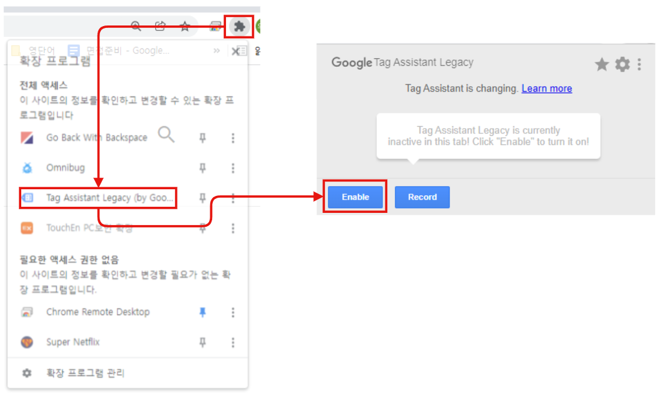Open 확장 프로그램 관리 (manage extensions)

pyautogui.click(x=85, y=373)
